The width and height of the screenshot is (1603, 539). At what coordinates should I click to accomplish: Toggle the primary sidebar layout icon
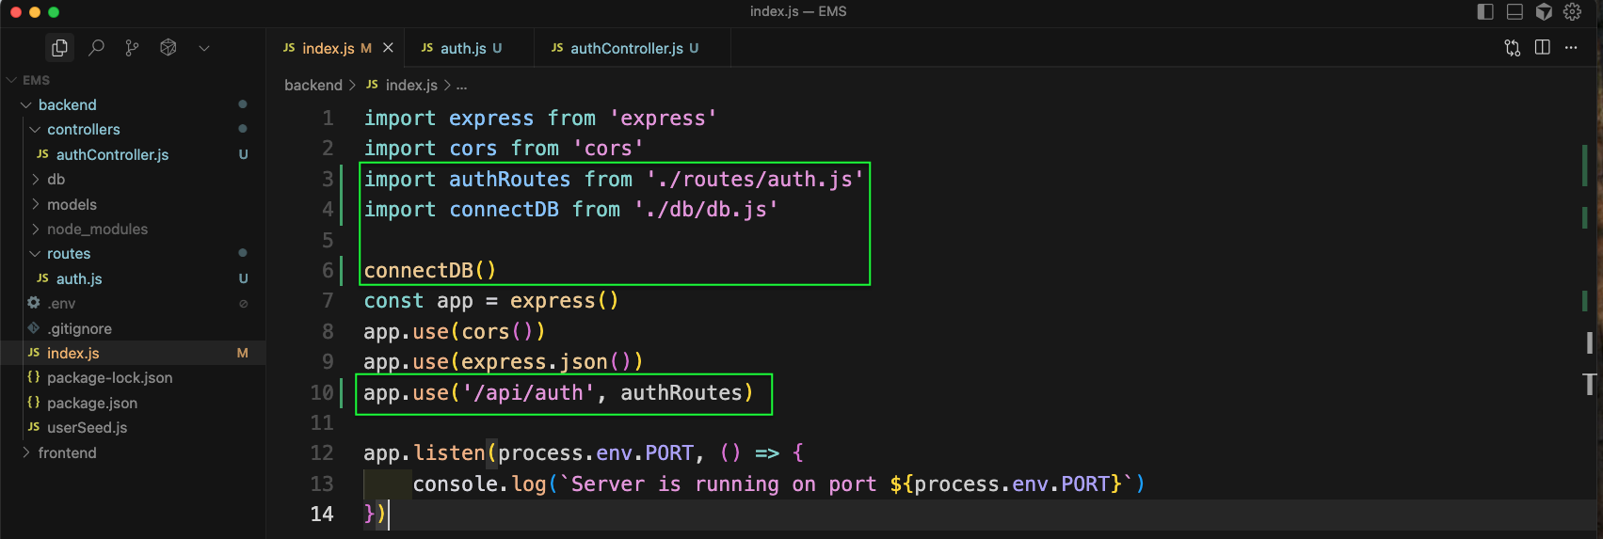(1485, 11)
